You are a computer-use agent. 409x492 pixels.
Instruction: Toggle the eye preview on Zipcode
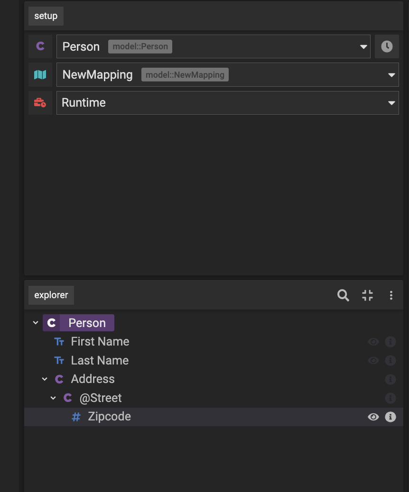click(x=373, y=417)
